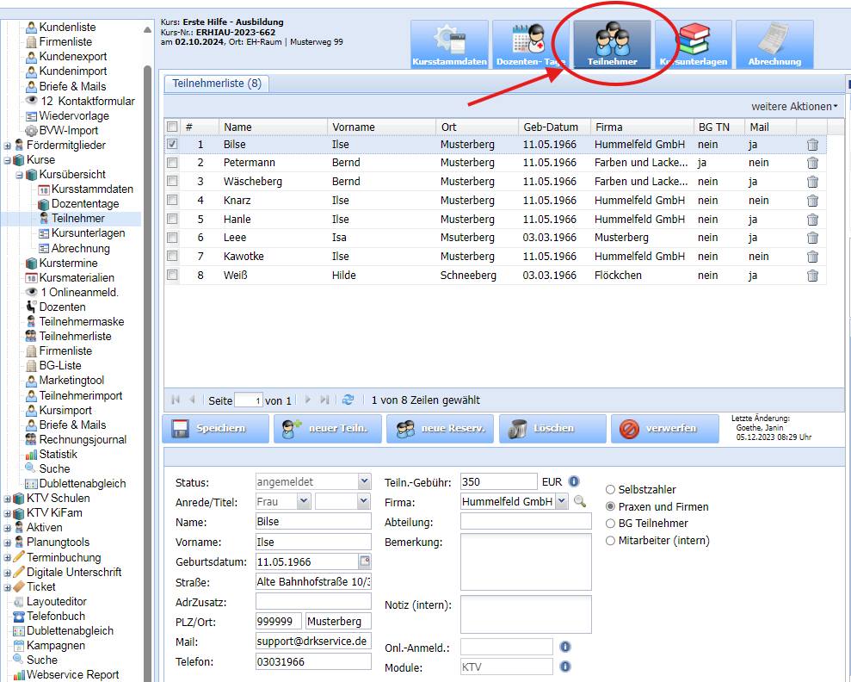
Task: Switch to the Teilnehmerliste (8) tab
Action: pyautogui.click(x=217, y=84)
